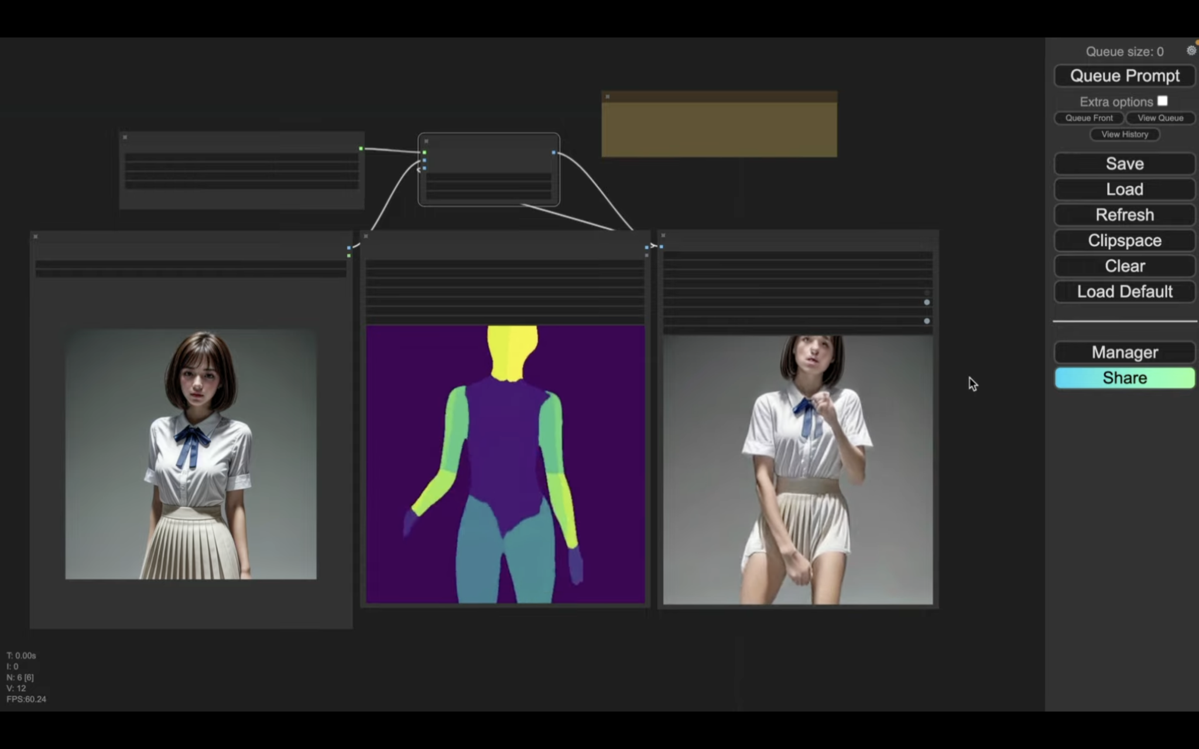Enable the Extra options checkbox

(x=1163, y=101)
